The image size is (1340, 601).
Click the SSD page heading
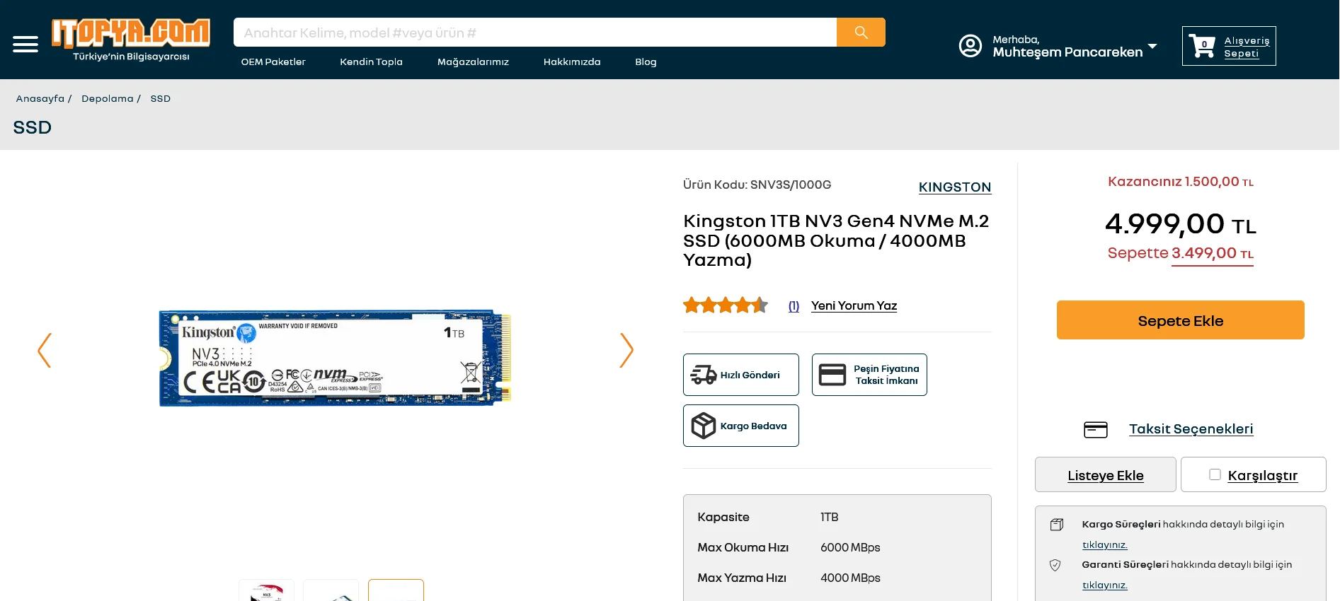[33, 127]
